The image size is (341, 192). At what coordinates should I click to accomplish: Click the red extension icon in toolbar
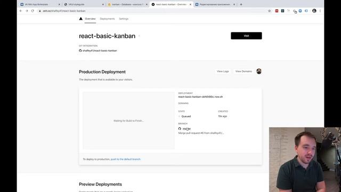pyautogui.click(x=277, y=11)
